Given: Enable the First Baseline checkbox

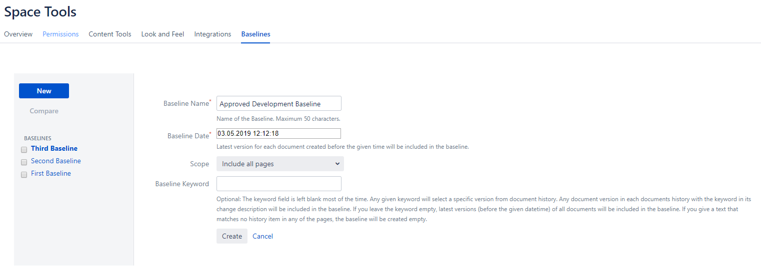Looking at the screenshot, I should click(24, 175).
